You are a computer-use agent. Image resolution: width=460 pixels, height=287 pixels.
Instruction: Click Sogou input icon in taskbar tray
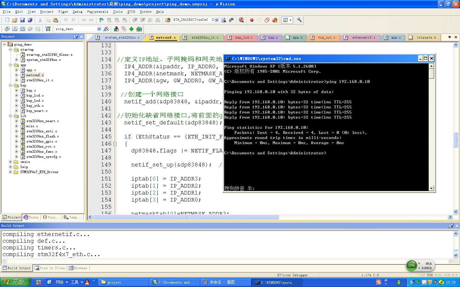pos(379,282)
